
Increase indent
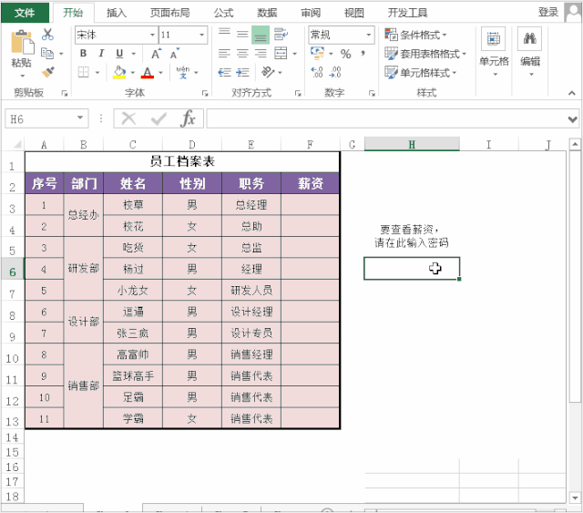pos(242,72)
